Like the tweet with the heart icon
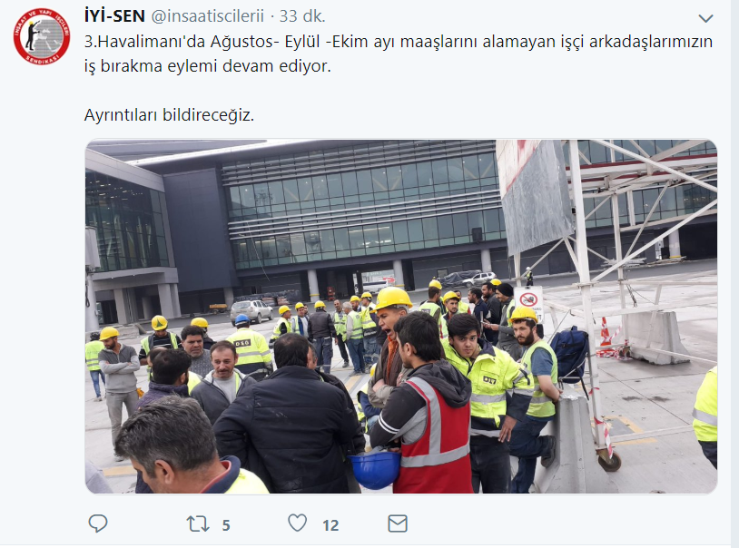Image resolution: width=739 pixels, height=548 pixels. coord(298,523)
